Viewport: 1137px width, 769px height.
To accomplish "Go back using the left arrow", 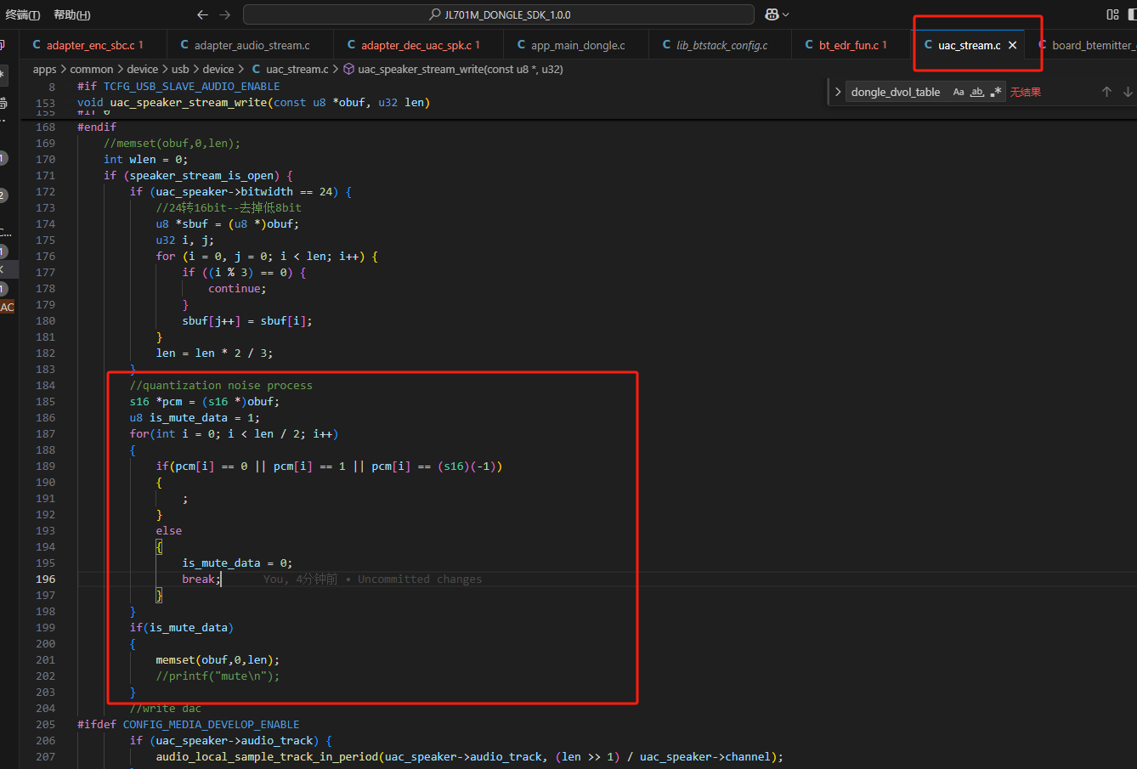I will pos(202,14).
